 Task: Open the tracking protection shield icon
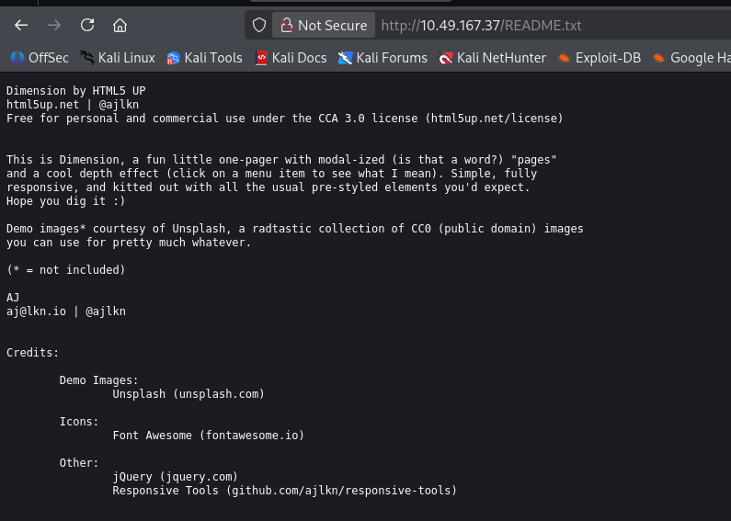tap(259, 26)
